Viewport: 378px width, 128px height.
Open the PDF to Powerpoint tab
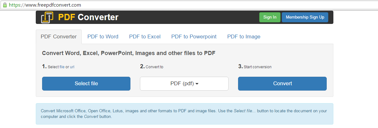point(194,37)
